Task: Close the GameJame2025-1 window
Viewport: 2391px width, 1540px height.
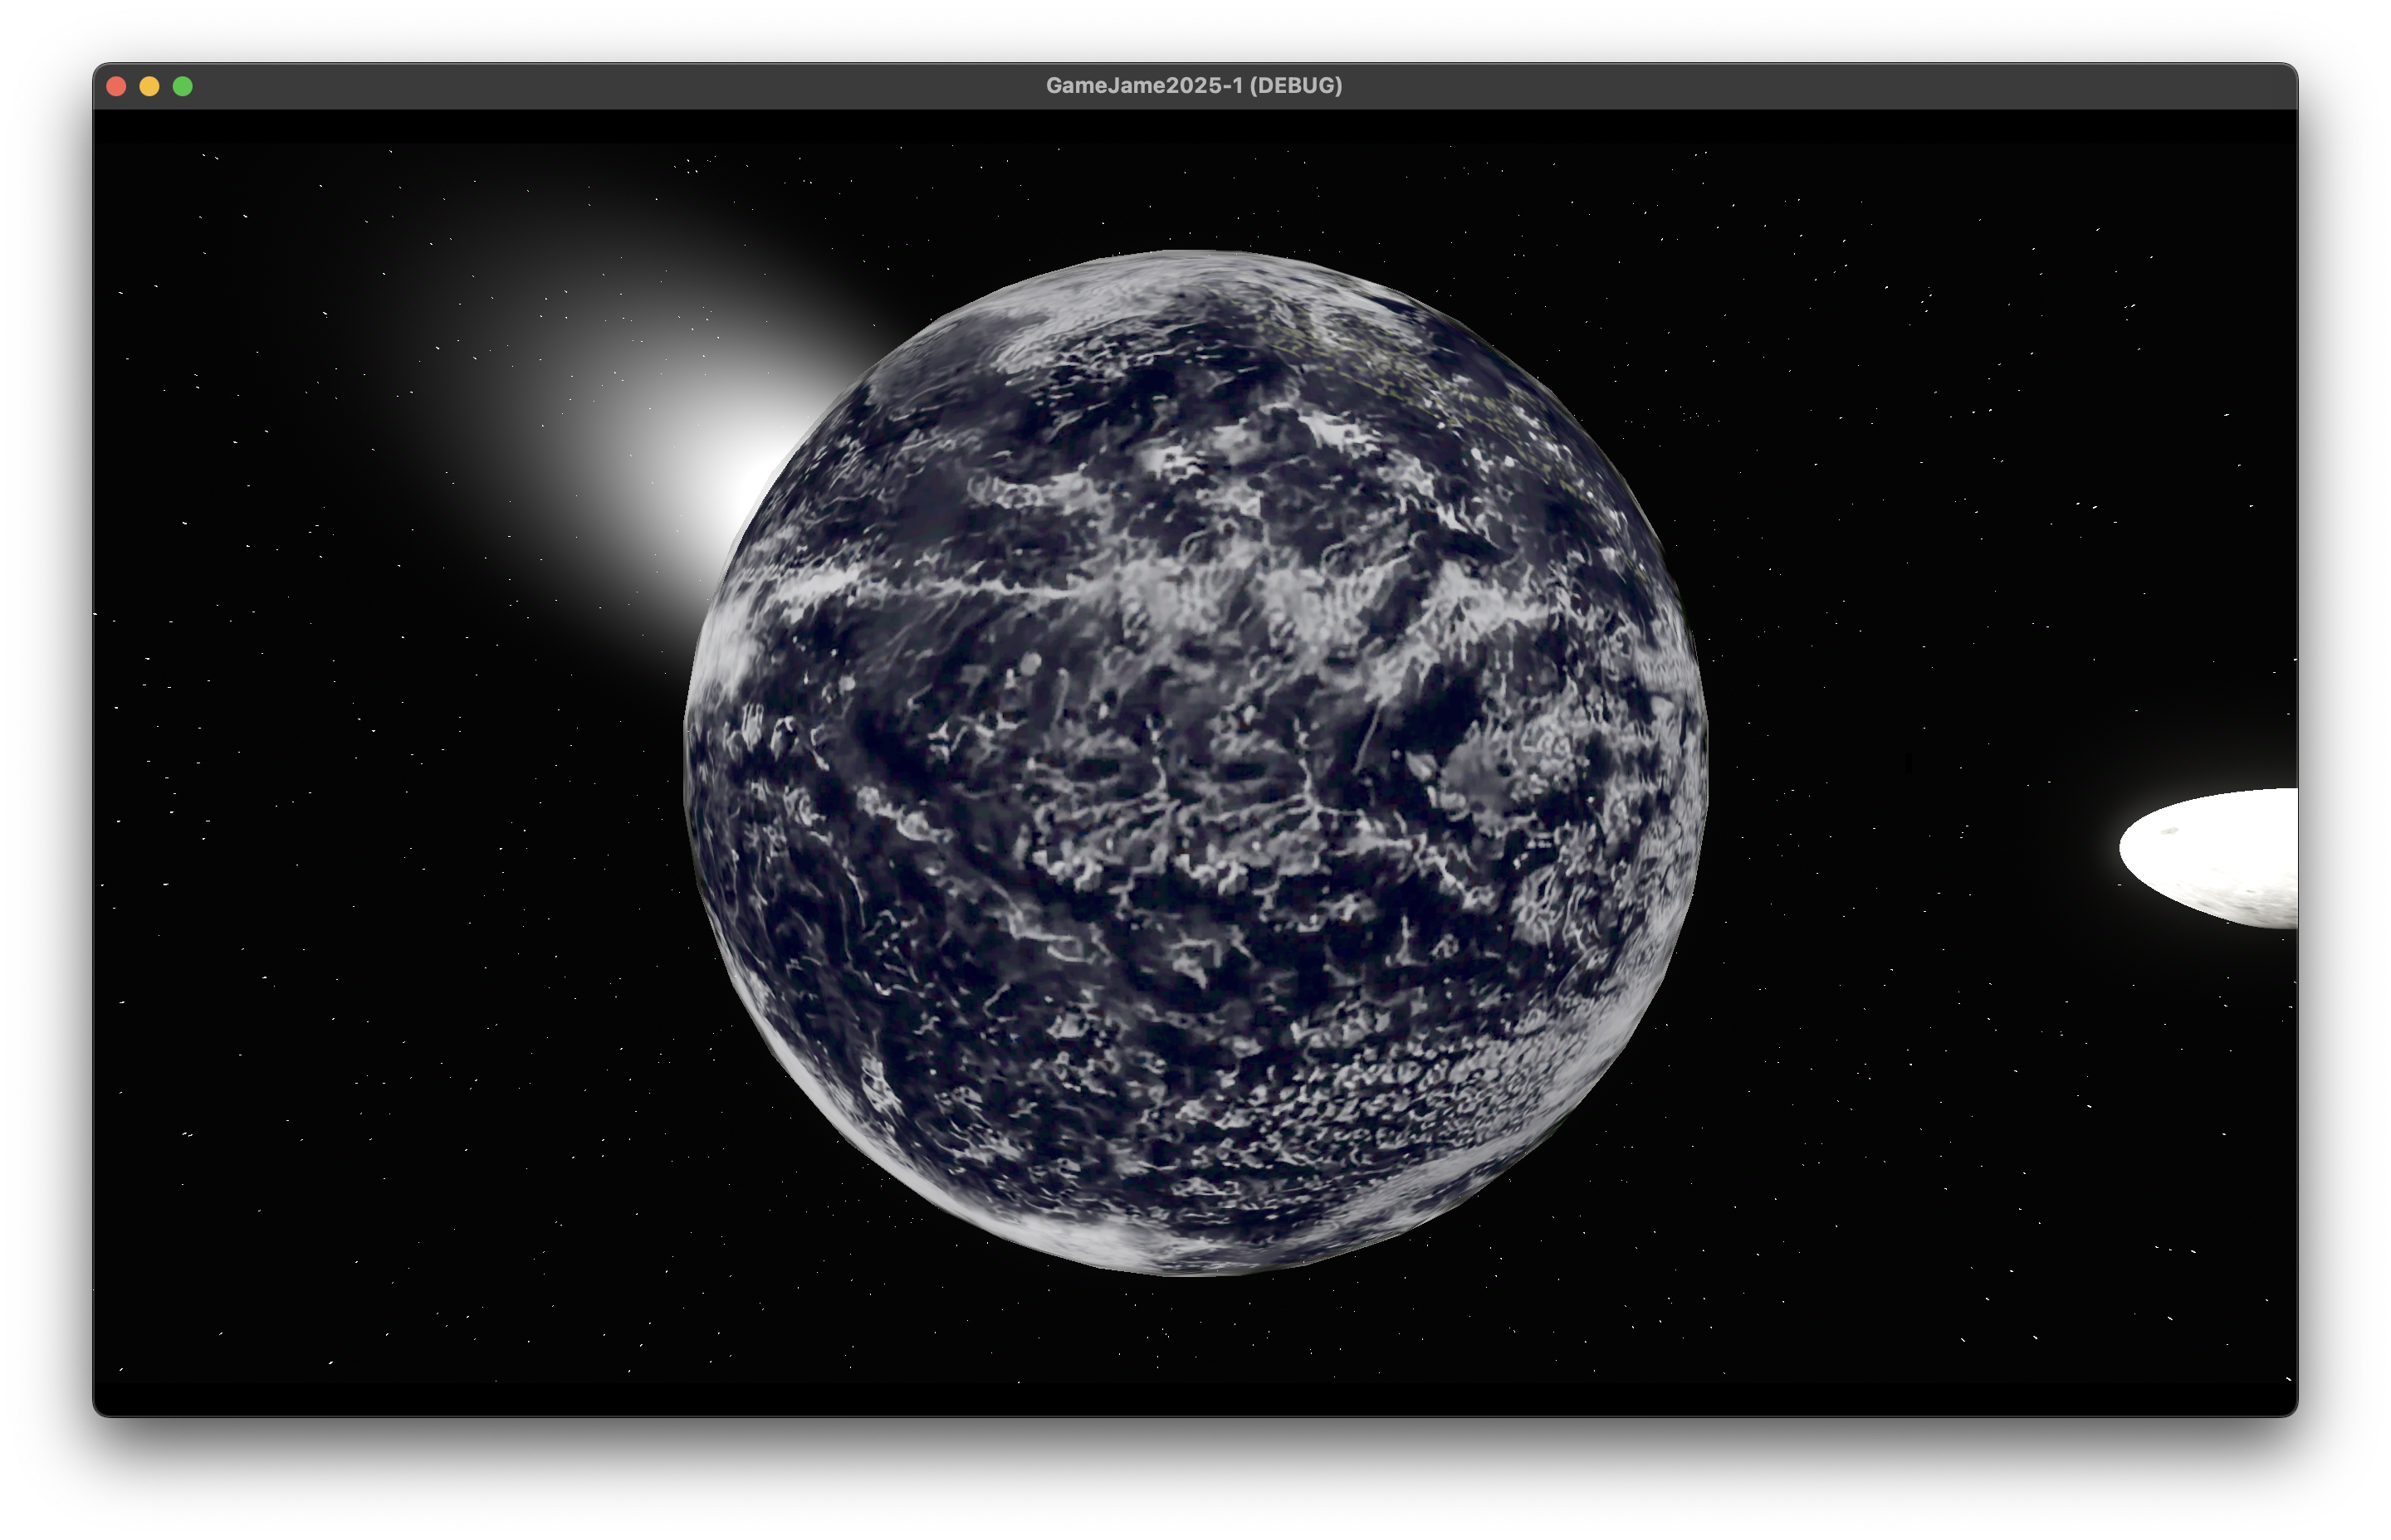Action: click(x=117, y=86)
